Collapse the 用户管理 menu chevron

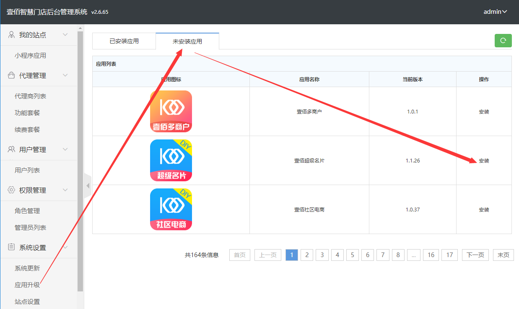click(65, 149)
